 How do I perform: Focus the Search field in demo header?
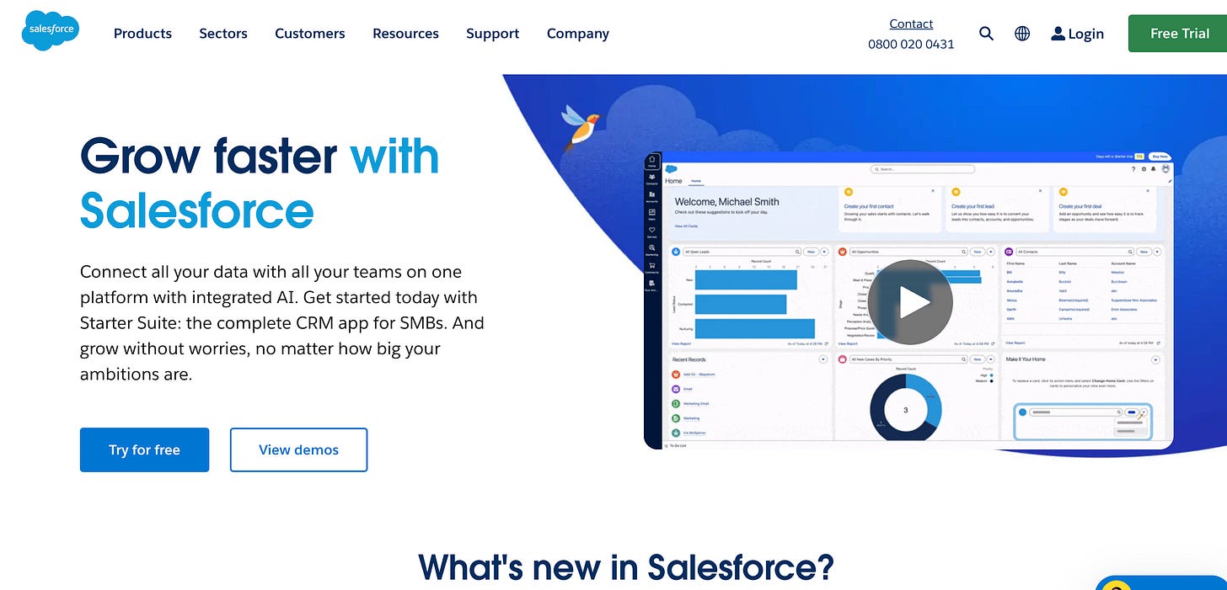[x=923, y=169]
